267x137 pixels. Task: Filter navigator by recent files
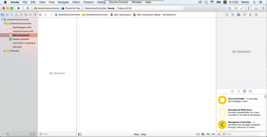31,134
